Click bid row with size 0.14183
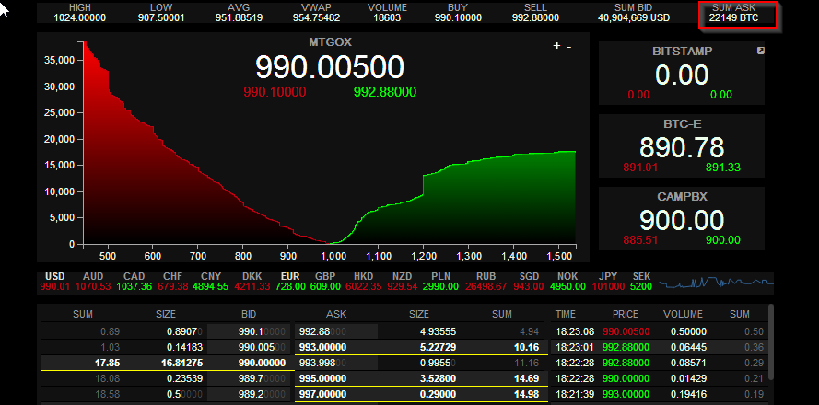The image size is (819, 405). tap(166, 347)
